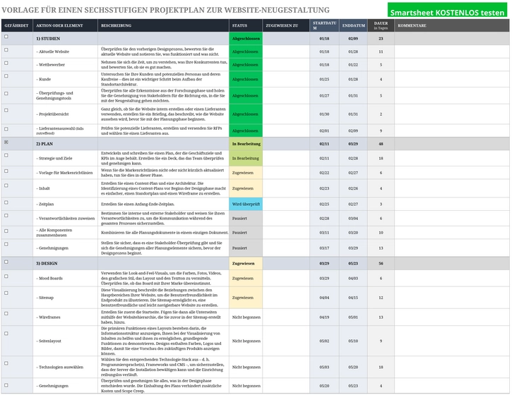The image size is (512, 395).
Task: Click the end date 04/15 for Sitemap
Action: [x=353, y=298]
